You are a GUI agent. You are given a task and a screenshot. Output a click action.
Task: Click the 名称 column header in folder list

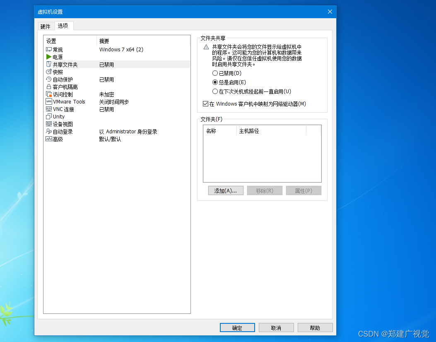(220, 131)
